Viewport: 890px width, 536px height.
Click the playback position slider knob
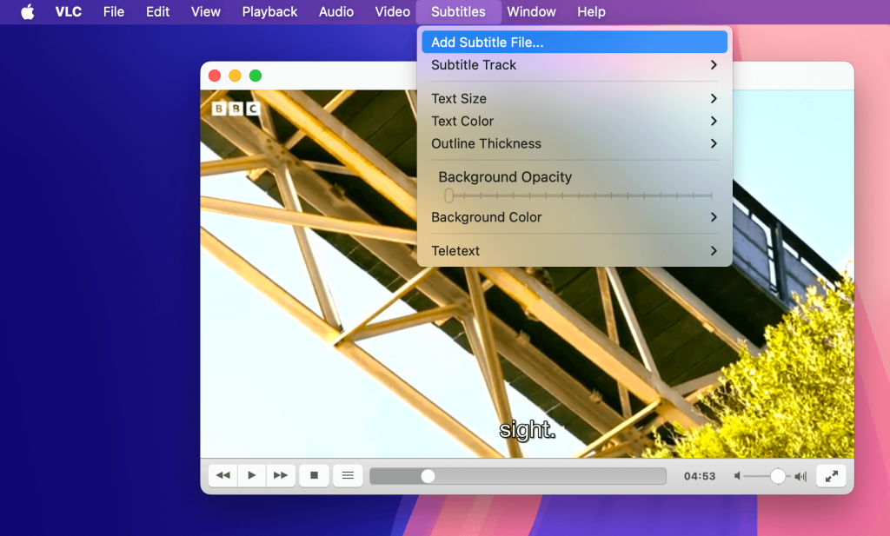point(428,476)
